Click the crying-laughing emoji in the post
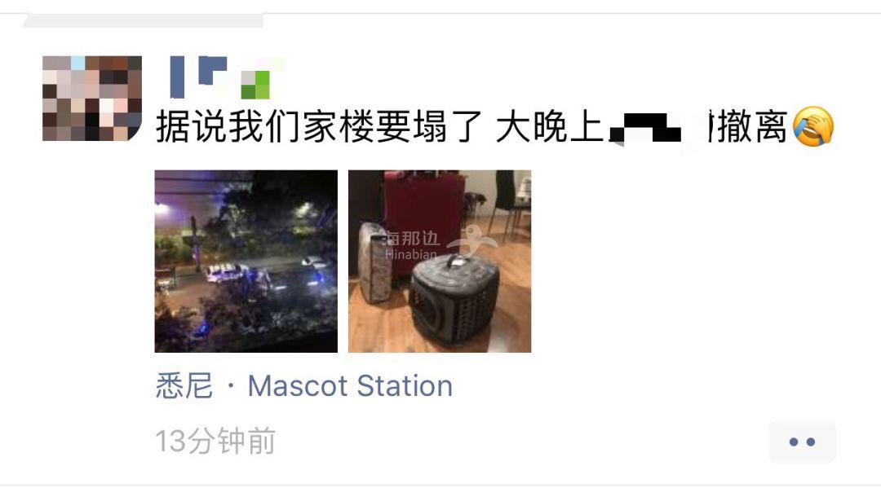The image size is (881, 488). point(813,127)
